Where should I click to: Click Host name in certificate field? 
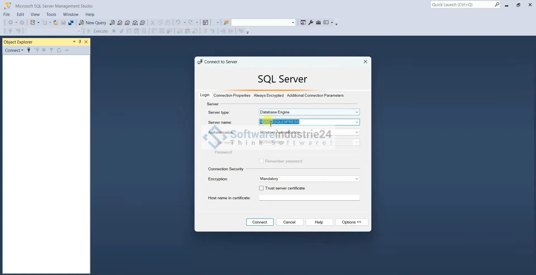pyautogui.click(x=309, y=198)
